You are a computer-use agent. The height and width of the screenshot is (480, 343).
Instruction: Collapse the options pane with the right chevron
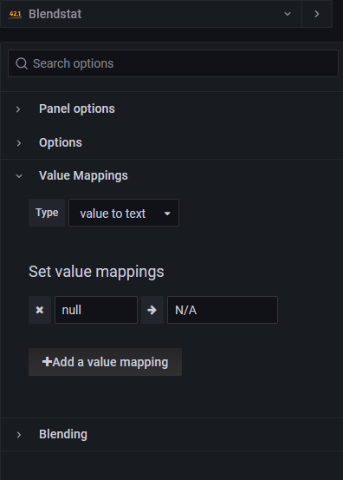(317, 14)
